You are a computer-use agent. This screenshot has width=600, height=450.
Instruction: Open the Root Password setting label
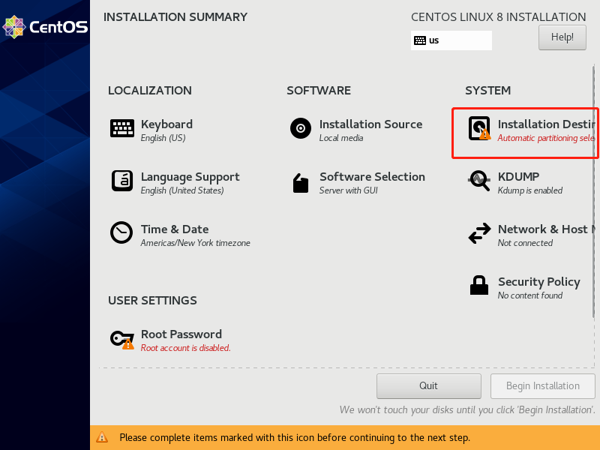181,334
